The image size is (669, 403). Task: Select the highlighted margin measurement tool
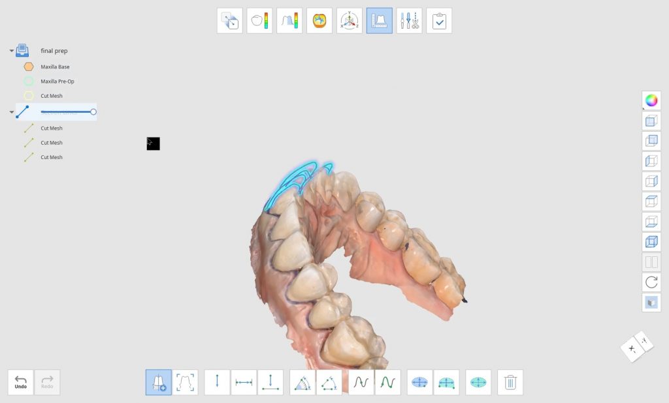(379, 20)
